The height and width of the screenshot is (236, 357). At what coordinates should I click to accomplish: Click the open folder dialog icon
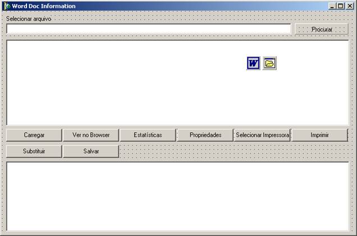pos(269,63)
